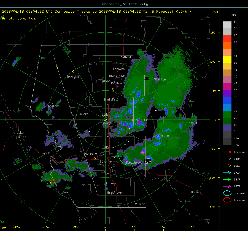Click the cyan current ellipse legend icon
The height and width of the screenshot is (231, 248).
227,193
